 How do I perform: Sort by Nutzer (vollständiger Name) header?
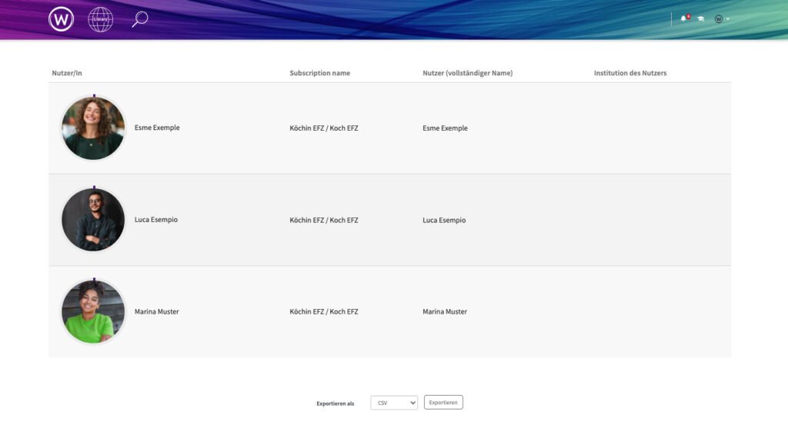click(467, 73)
